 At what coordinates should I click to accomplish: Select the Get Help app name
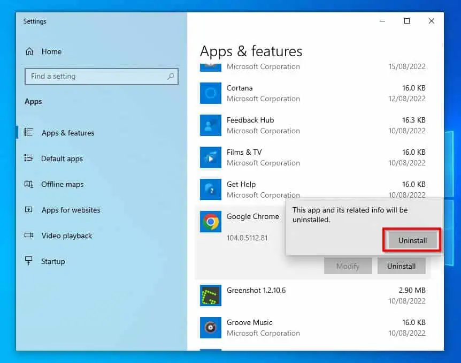coord(241,184)
